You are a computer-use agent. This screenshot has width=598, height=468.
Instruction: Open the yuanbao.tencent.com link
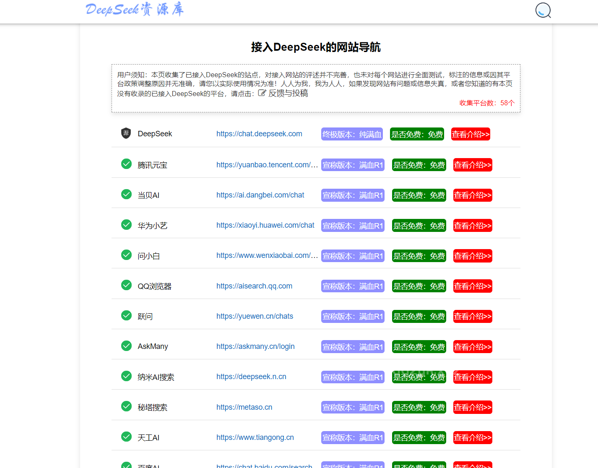tap(267, 165)
